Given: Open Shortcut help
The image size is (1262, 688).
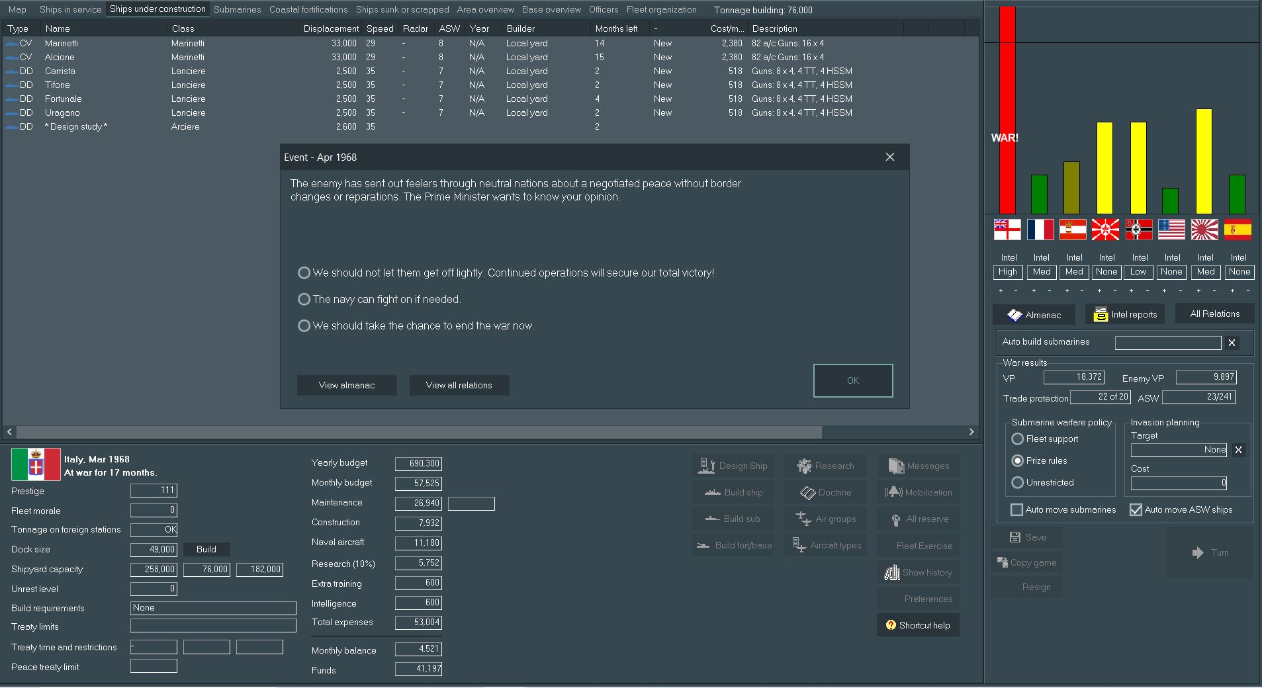Looking at the screenshot, I should pyautogui.click(x=919, y=625).
